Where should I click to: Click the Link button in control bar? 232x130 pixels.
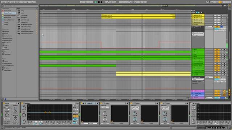4,2
